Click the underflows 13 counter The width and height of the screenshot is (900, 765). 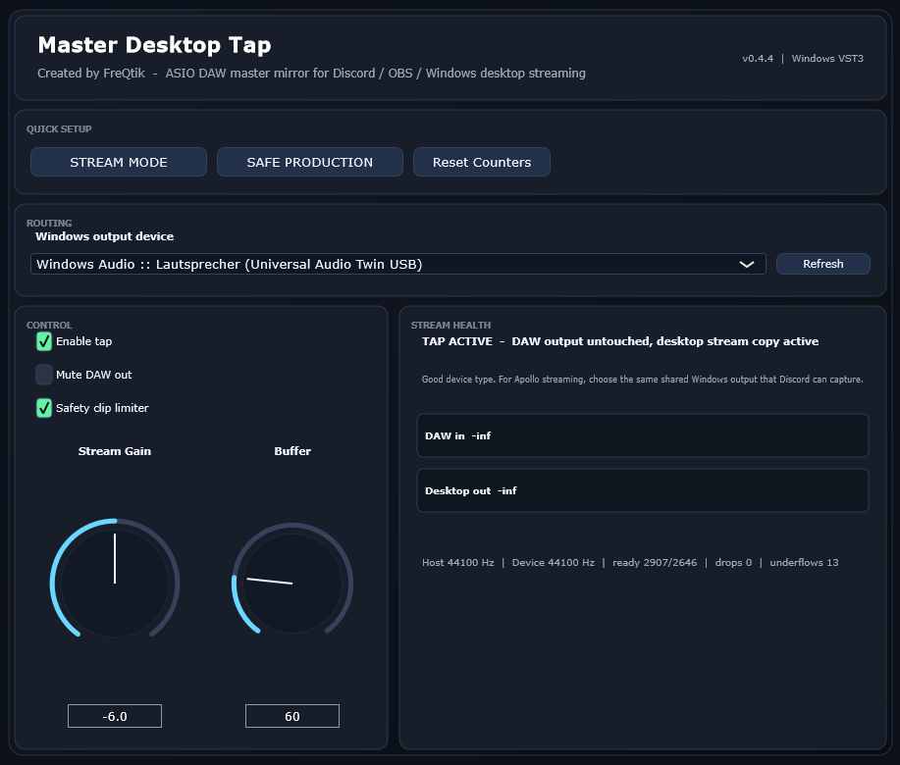[x=804, y=563]
